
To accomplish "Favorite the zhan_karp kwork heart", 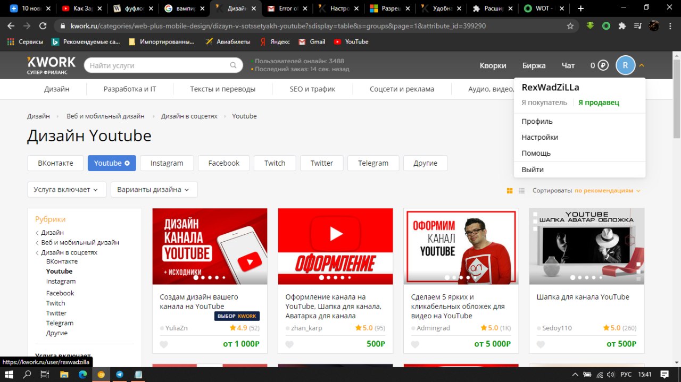I will (289, 344).
